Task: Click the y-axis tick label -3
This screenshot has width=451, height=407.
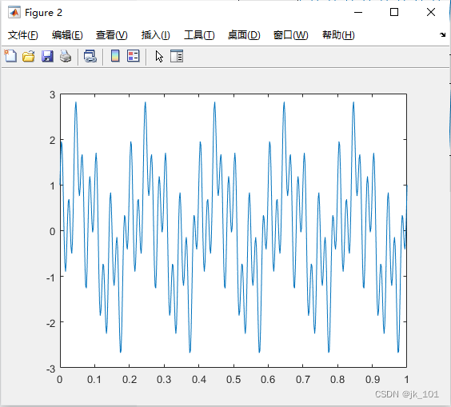Action: (50, 369)
